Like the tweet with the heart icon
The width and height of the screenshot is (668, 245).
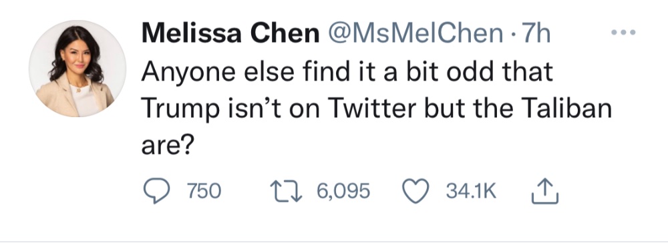pos(417,191)
